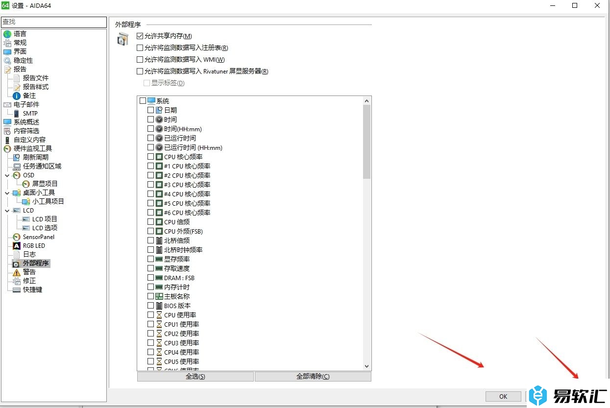Select LCD in settings tree
Viewport: 610px width, 408px height.
28,210
